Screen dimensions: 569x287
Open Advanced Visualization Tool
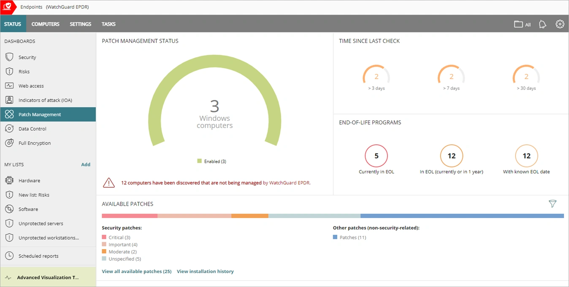[x=48, y=278]
